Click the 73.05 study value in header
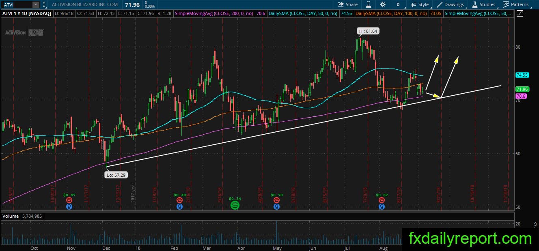 point(435,13)
